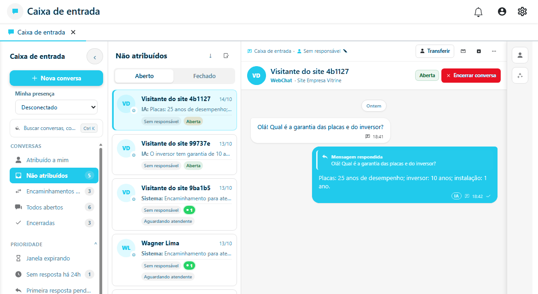
Task: Open Todos abertos conversations
Action: 54,207
